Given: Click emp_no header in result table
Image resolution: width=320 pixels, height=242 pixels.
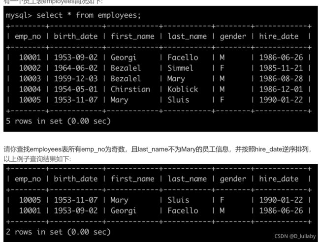Looking at the screenshot, I should tap(28, 179).
